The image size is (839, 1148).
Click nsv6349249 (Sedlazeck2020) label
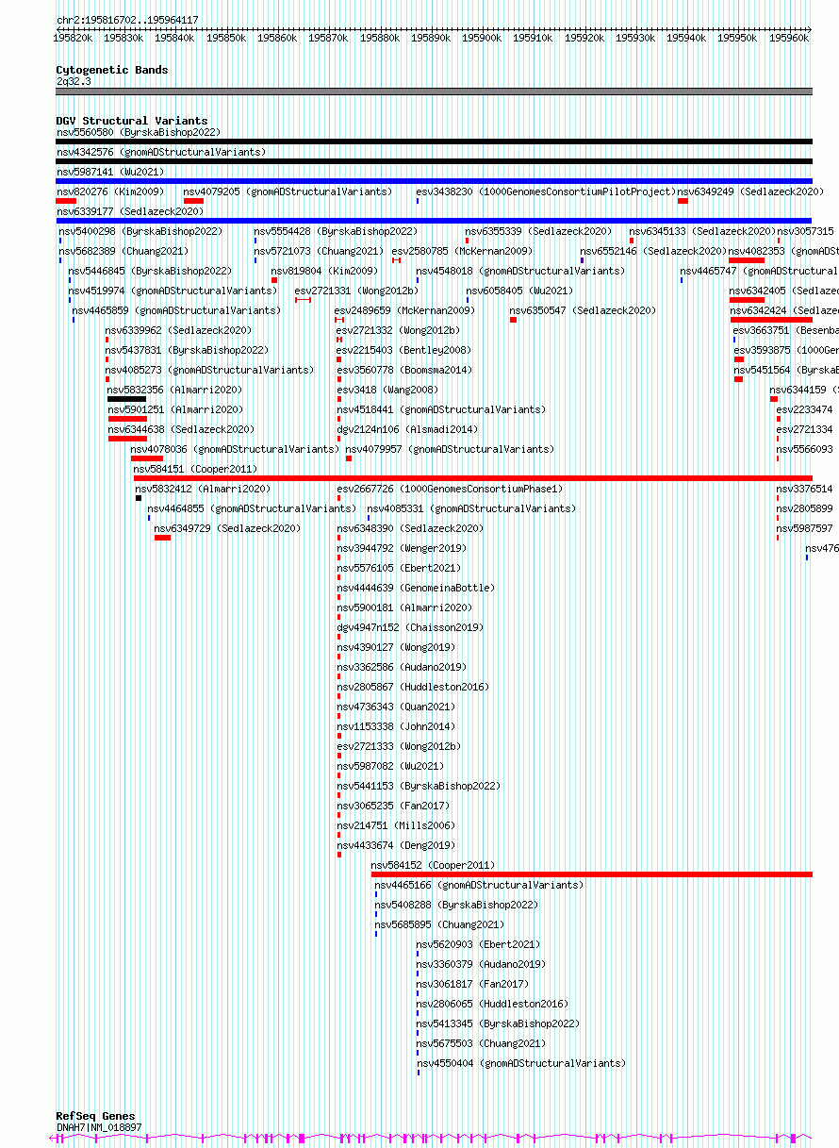[750, 191]
